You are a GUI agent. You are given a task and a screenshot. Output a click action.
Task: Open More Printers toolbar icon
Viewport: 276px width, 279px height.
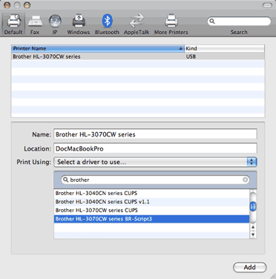[171, 21]
